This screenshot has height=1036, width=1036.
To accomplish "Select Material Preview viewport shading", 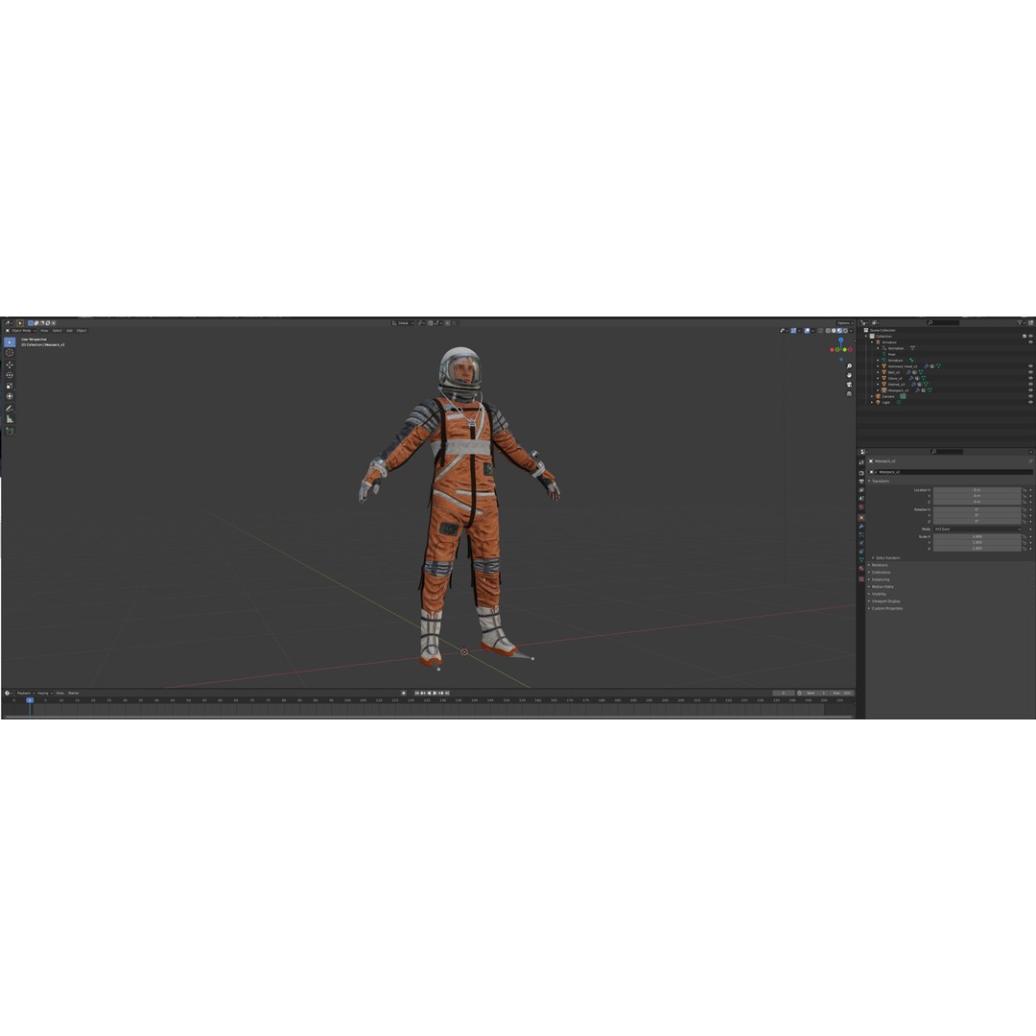I will [839, 330].
